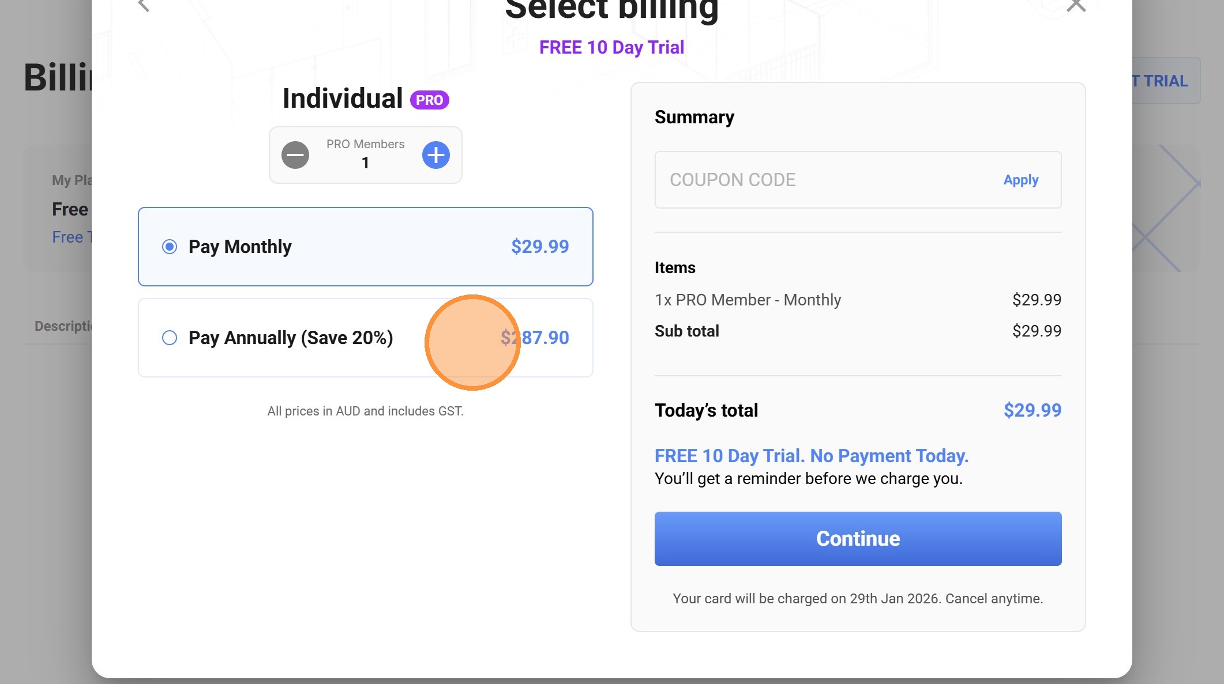
Task: Choose the Pay Annually (Save 20%) radio
Action: click(x=170, y=338)
